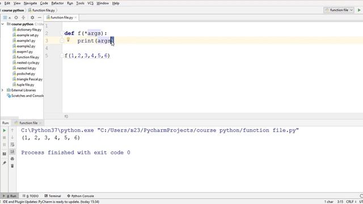Open run configuration dropdown 'function file'
The width and height of the screenshot is (363, 204).
click(x=339, y=10)
